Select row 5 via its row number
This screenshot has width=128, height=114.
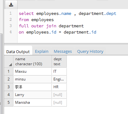pos(9,103)
